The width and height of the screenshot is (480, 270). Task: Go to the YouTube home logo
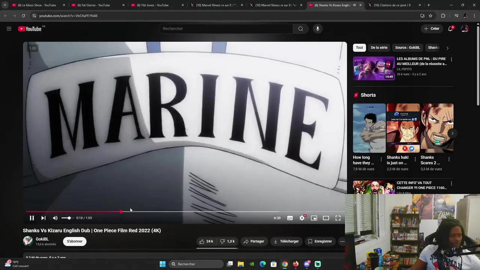[x=30, y=29]
